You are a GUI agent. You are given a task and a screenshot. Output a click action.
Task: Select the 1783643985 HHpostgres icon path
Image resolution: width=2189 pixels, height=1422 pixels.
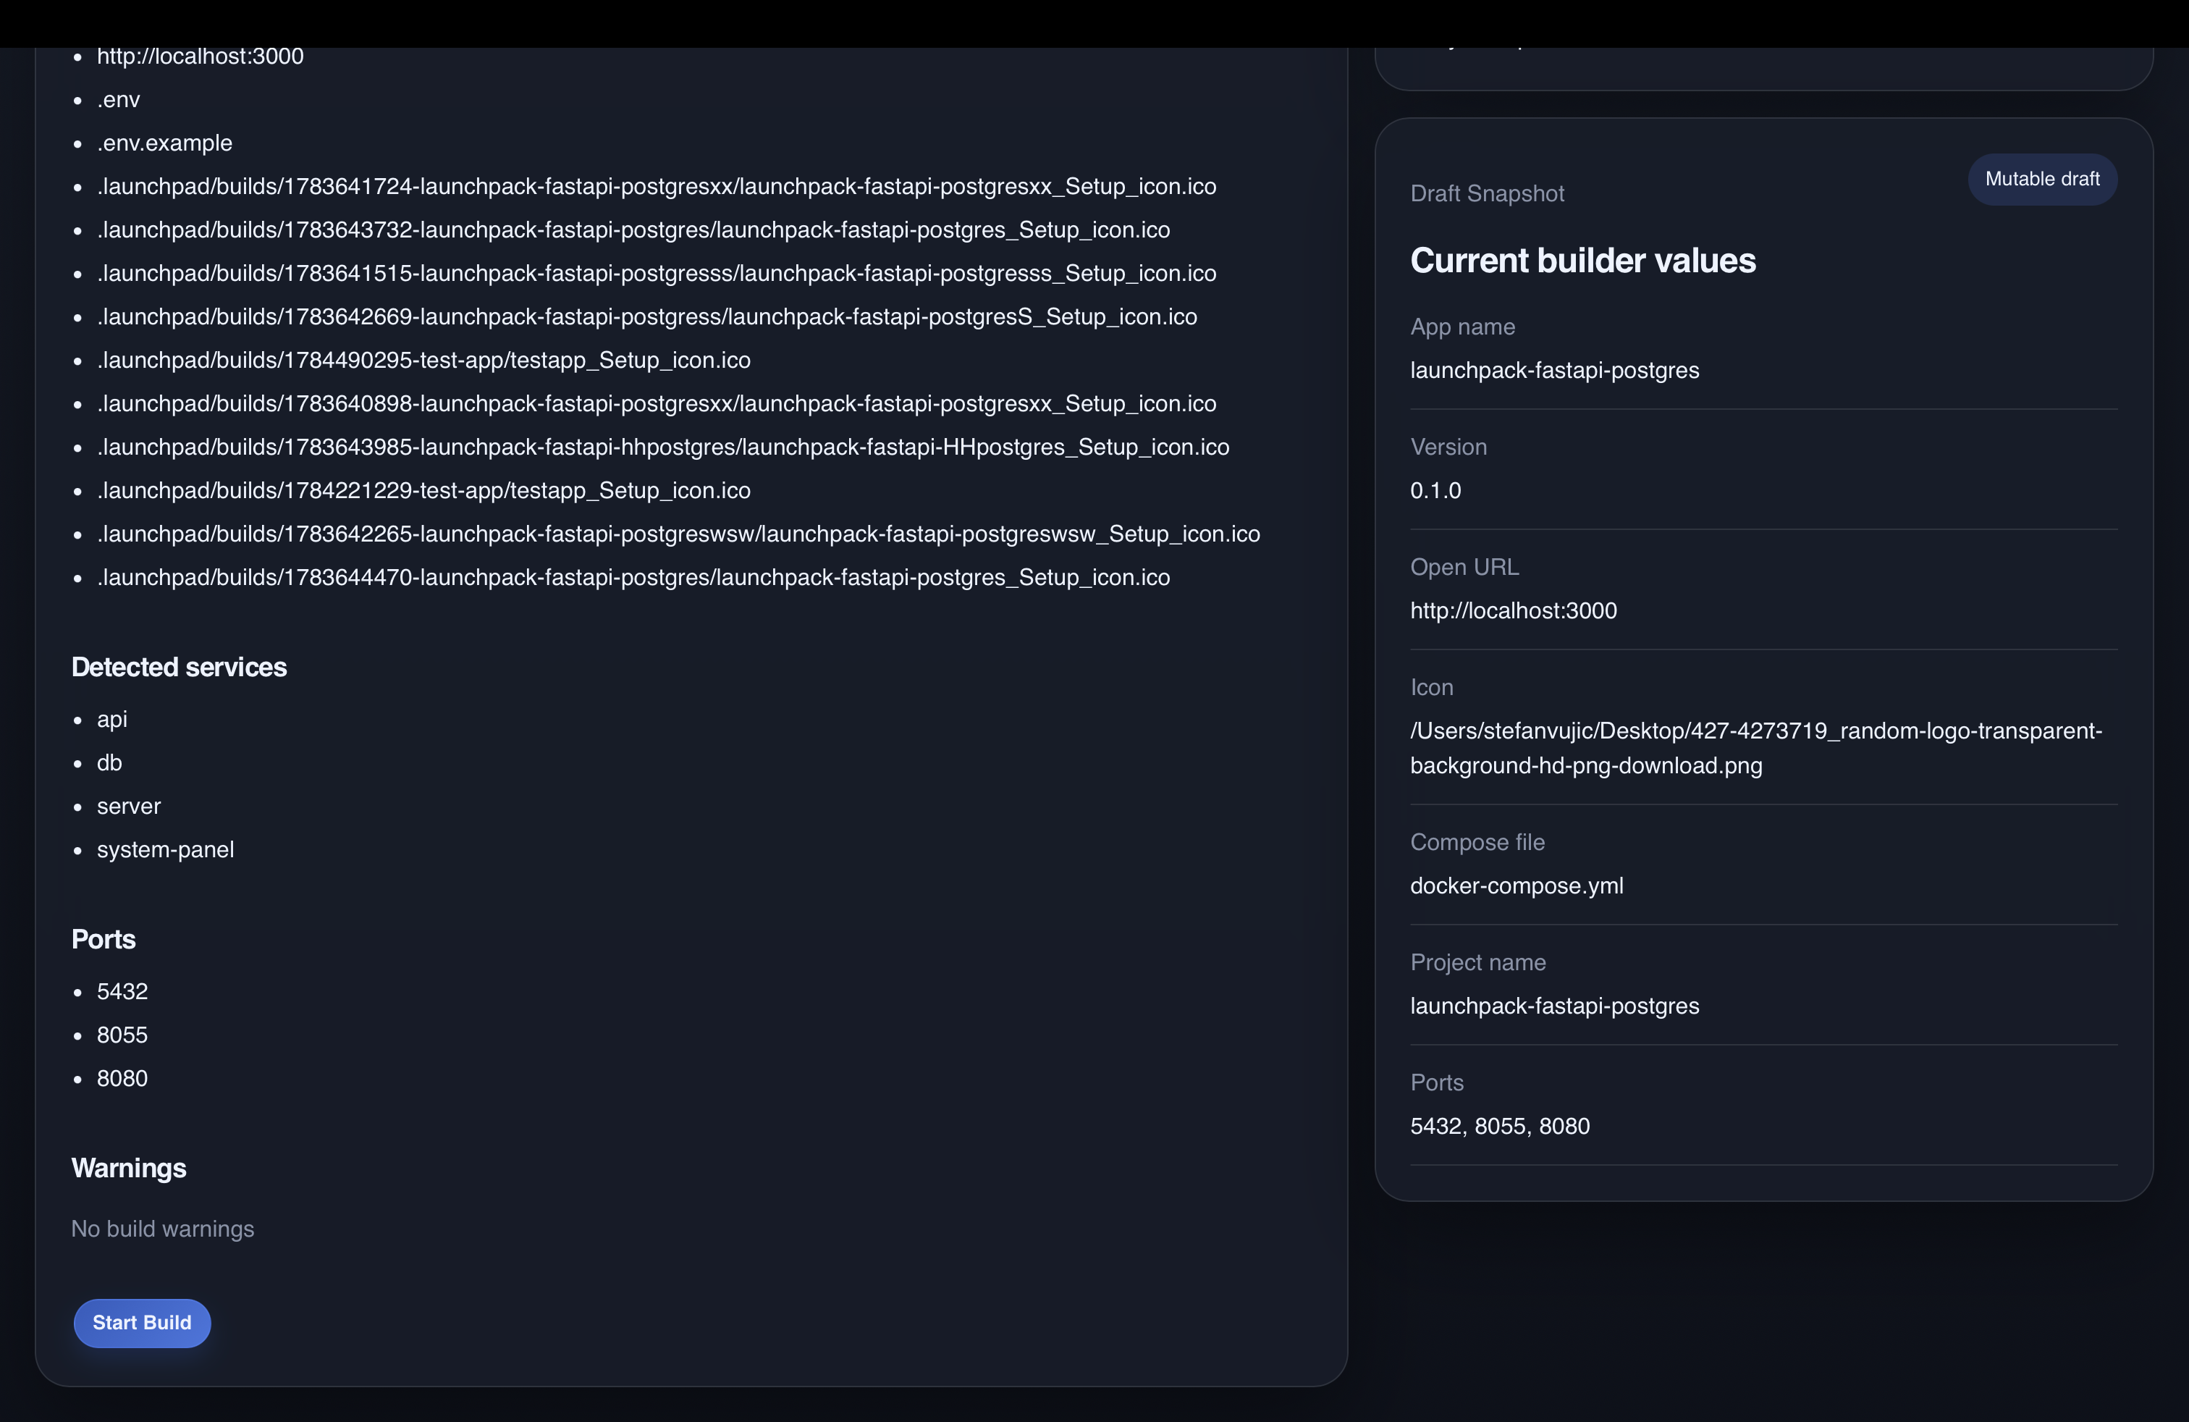pos(663,447)
